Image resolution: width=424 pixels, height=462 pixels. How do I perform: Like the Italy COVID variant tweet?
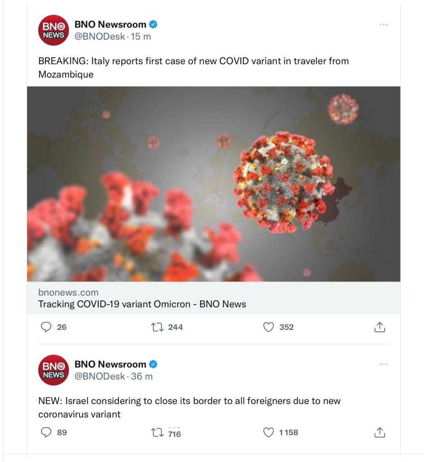tap(269, 327)
